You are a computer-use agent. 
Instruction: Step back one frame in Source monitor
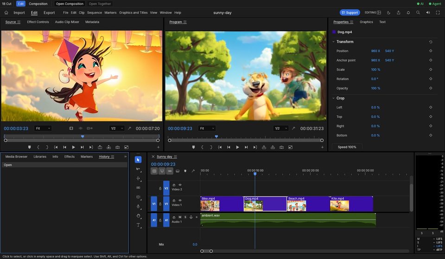tap(65, 147)
